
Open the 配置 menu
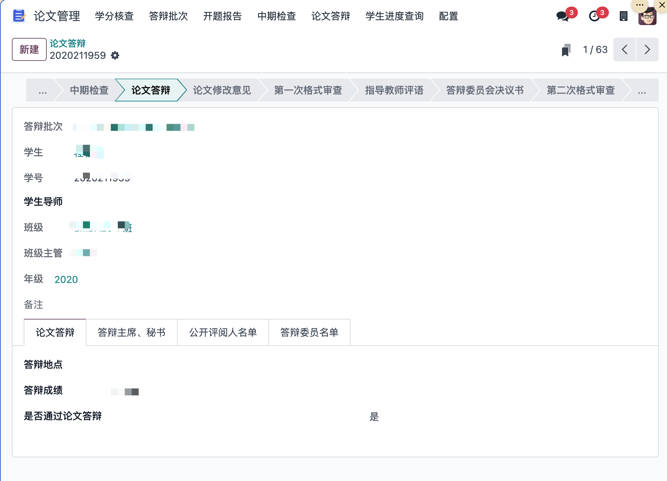[448, 16]
